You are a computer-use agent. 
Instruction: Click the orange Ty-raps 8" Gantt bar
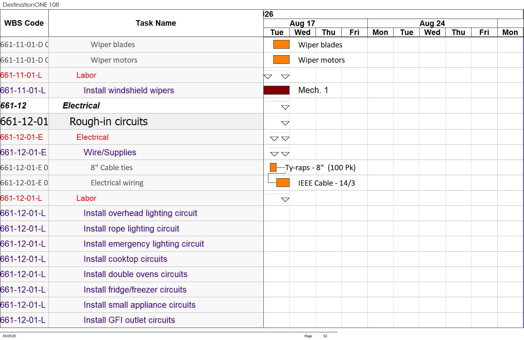click(273, 167)
